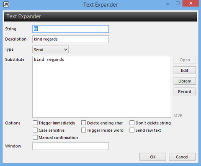The image size is (201, 166).
Task: Enable Don't delete string option
Action: click(132, 123)
